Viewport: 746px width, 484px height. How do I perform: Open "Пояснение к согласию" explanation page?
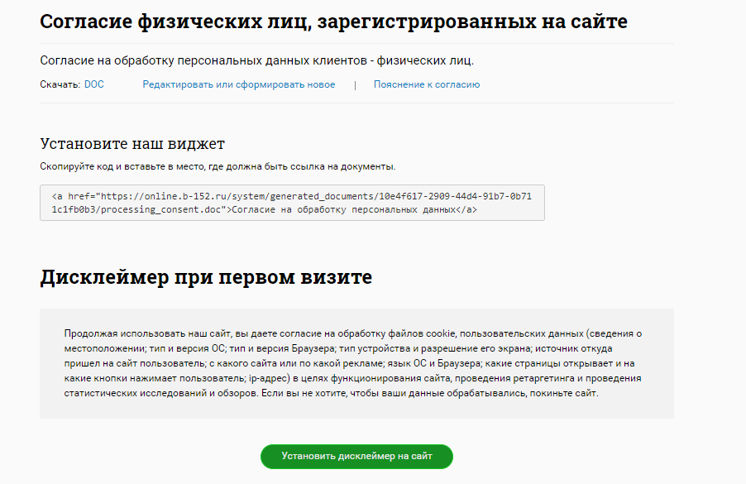(428, 84)
